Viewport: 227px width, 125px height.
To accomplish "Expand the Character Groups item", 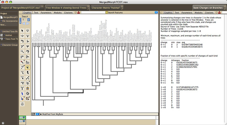I will pos(1,45).
